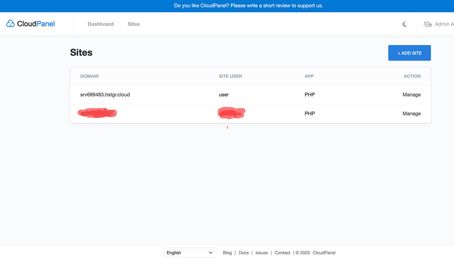454x259 pixels.
Task: Open the Contact footer link
Action: tap(282, 253)
